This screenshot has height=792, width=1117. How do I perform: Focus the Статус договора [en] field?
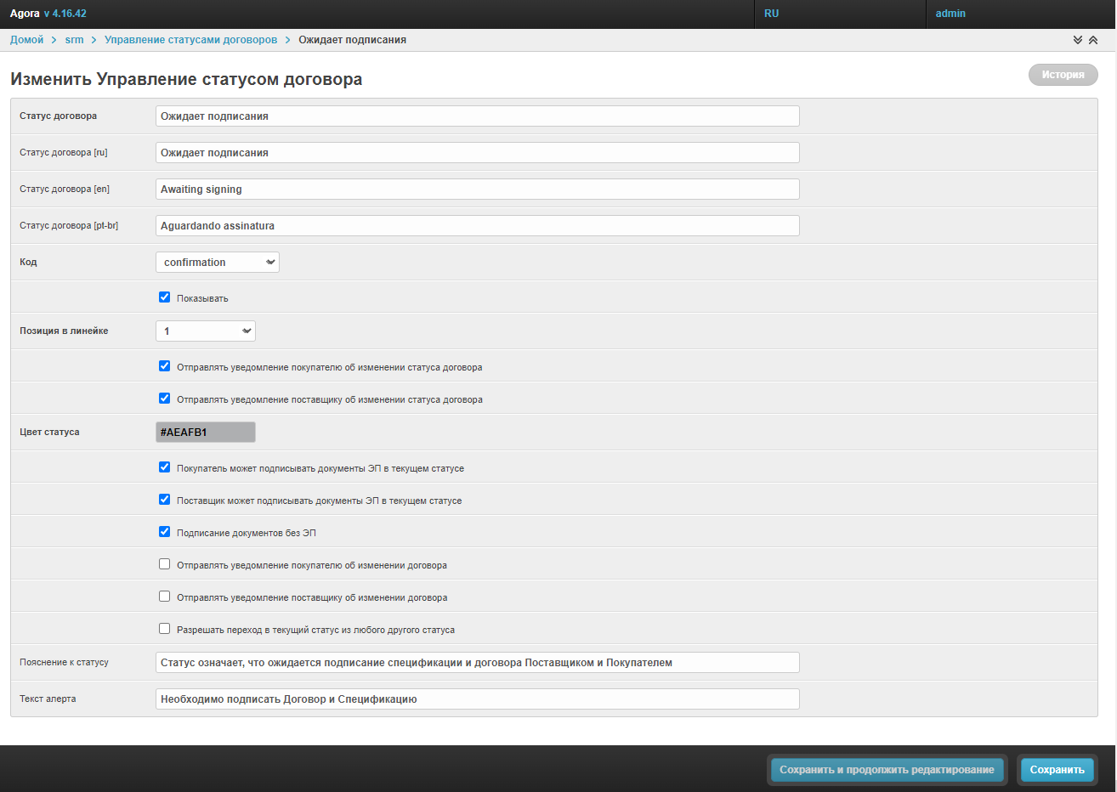click(x=477, y=190)
